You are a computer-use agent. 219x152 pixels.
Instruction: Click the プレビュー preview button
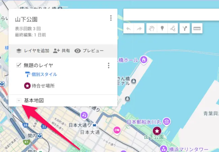[89, 51]
